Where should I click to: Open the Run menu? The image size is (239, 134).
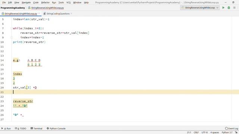54,3
